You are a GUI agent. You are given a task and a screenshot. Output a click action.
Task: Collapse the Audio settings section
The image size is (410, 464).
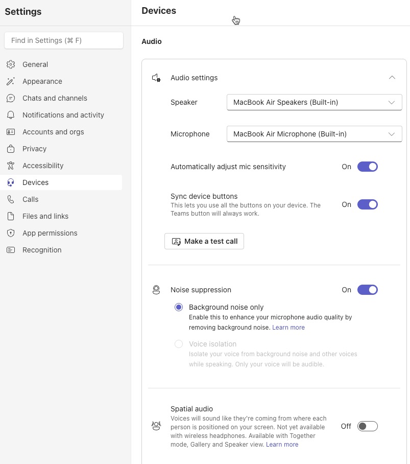(x=392, y=78)
